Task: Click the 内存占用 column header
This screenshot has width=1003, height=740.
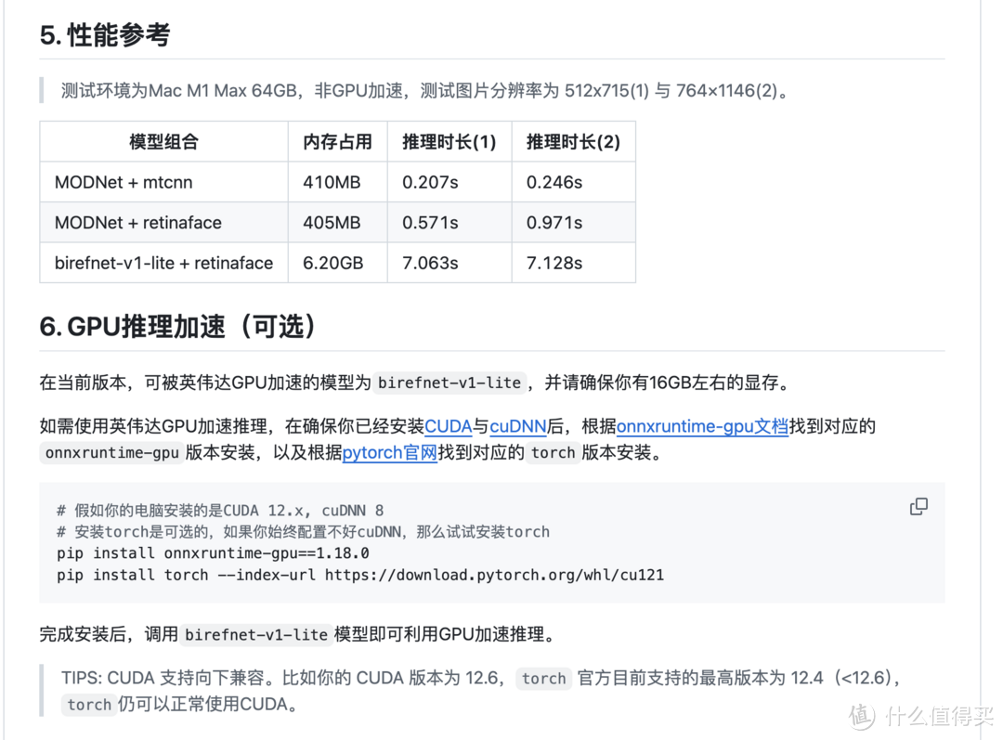Action: tap(337, 141)
